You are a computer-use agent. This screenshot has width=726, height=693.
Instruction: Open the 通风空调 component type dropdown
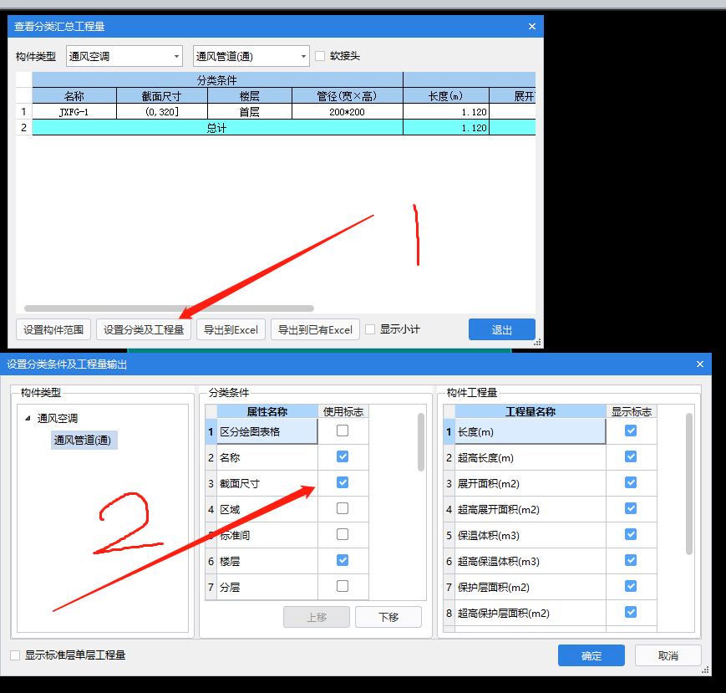(x=124, y=56)
